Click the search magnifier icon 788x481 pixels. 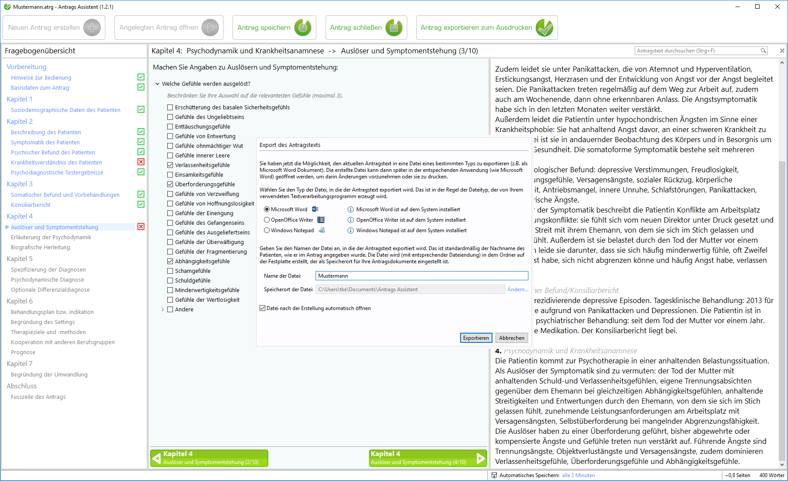point(763,51)
